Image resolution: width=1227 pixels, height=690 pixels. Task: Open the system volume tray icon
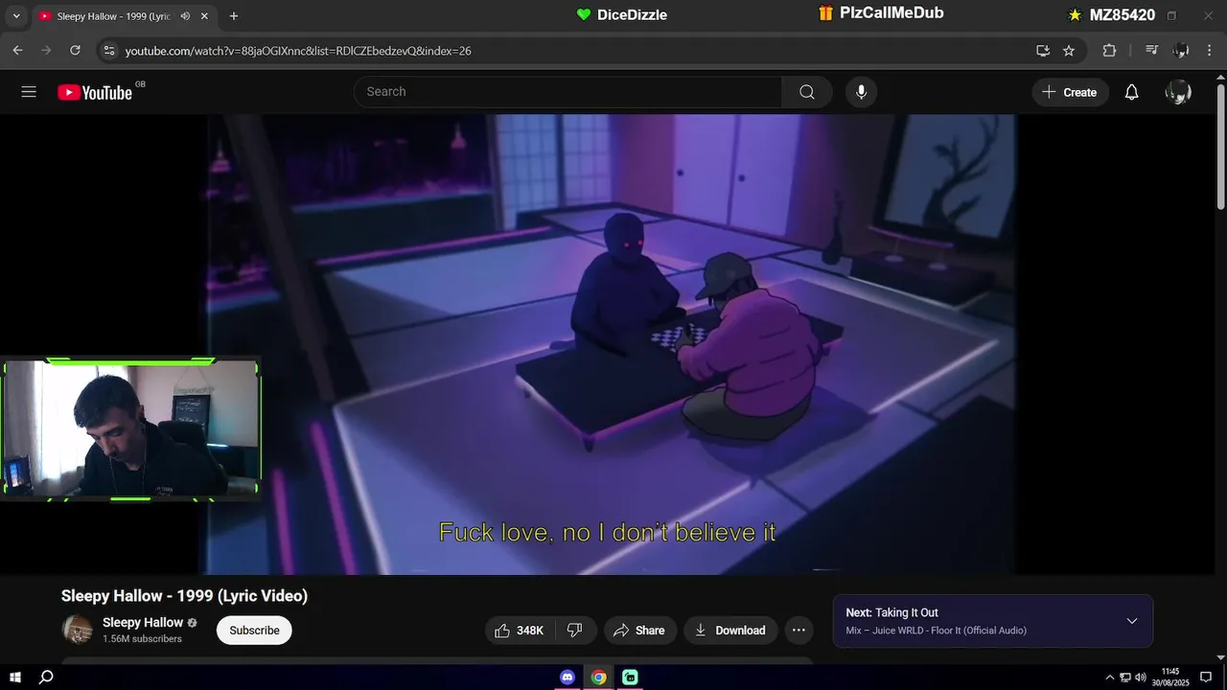tap(1141, 678)
